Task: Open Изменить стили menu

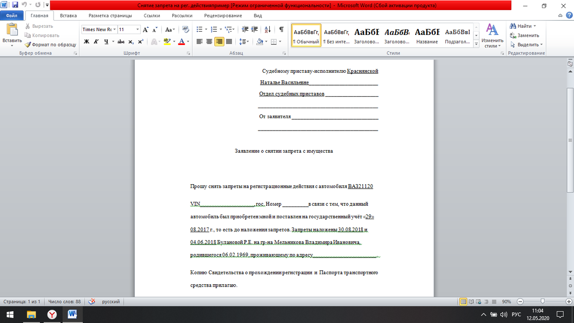Action: click(x=492, y=36)
